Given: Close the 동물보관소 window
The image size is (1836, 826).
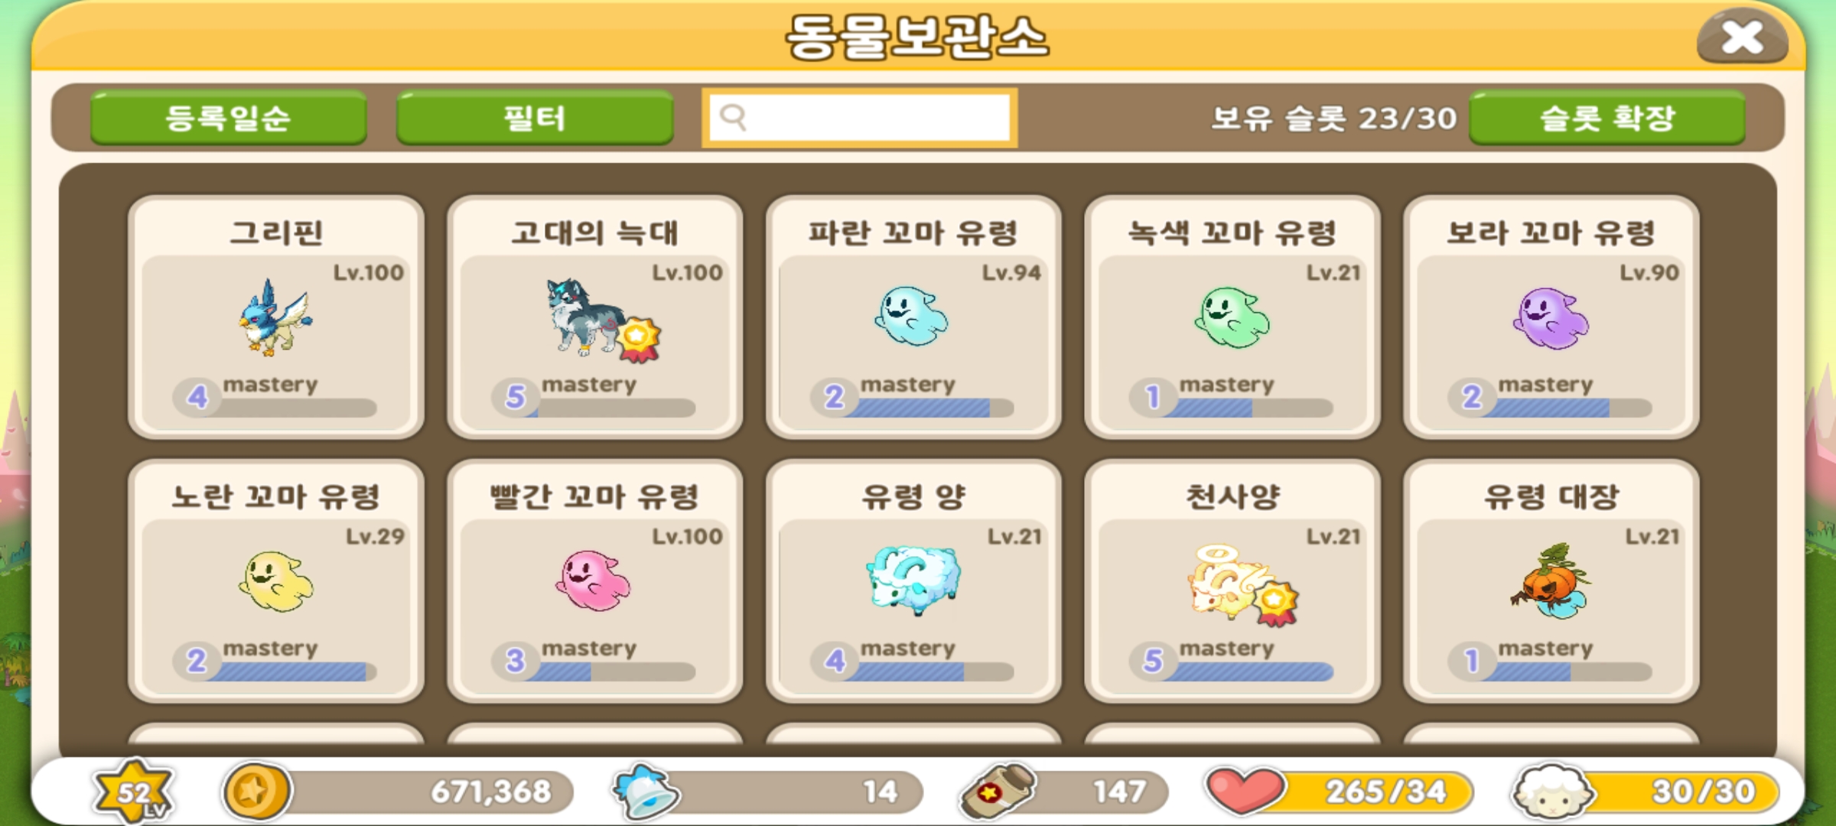Looking at the screenshot, I should pos(1742,37).
